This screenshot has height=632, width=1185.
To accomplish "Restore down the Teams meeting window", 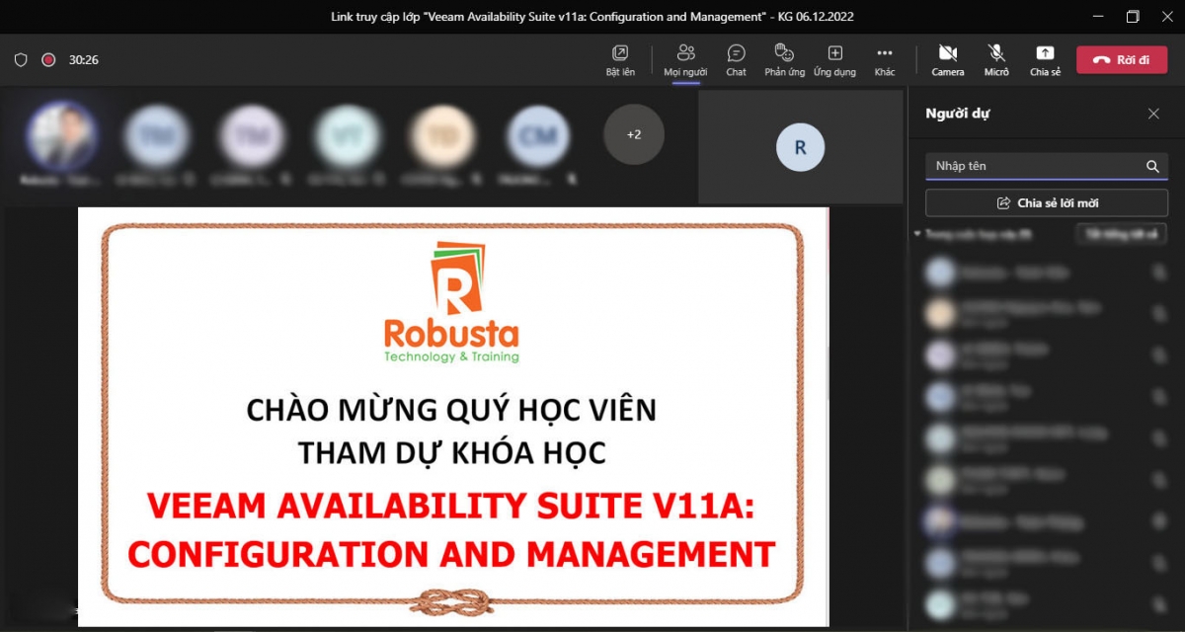I will 1133,16.
